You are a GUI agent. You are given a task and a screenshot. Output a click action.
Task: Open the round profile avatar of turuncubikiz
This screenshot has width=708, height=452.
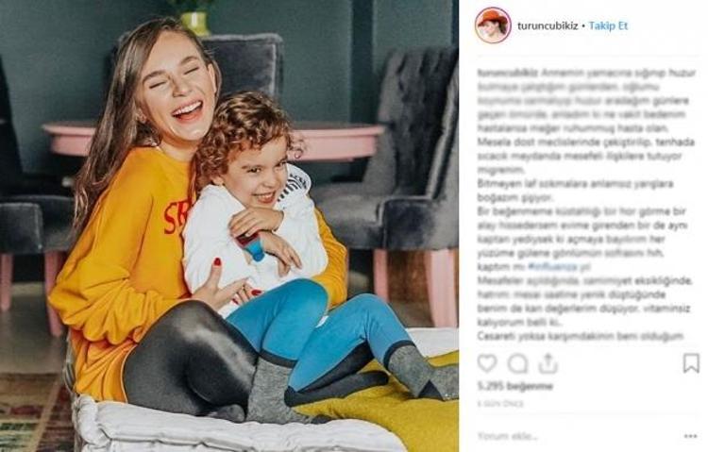493,25
